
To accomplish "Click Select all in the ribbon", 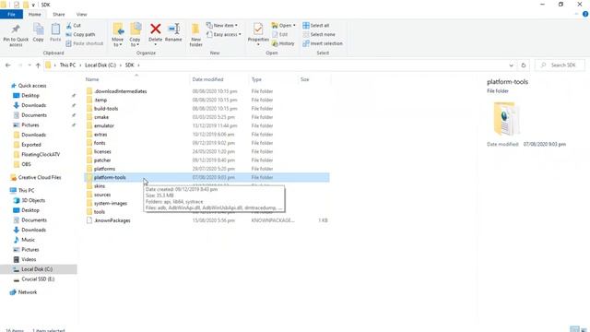I will (316, 25).
